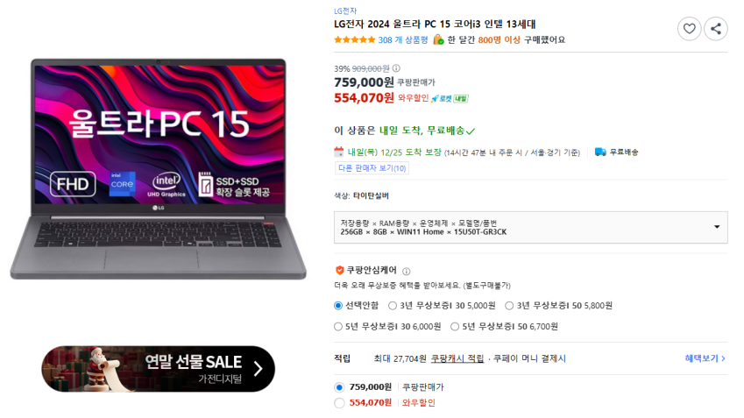This screenshot has height=418, width=744.
Task: Open price info icon next to 909,000원
Action: pyautogui.click(x=396, y=68)
